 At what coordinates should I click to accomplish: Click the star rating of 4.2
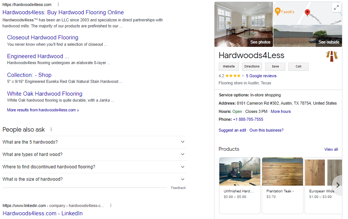click(x=235, y=76)
